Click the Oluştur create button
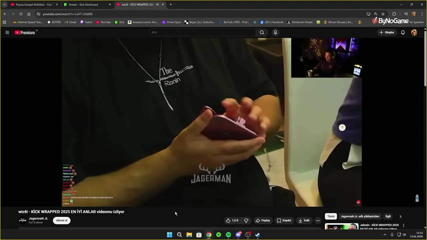Viewport: 427px width, 240px height. coord(387,32)
